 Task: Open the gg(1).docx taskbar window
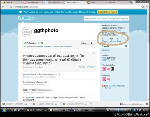point(83,110)
